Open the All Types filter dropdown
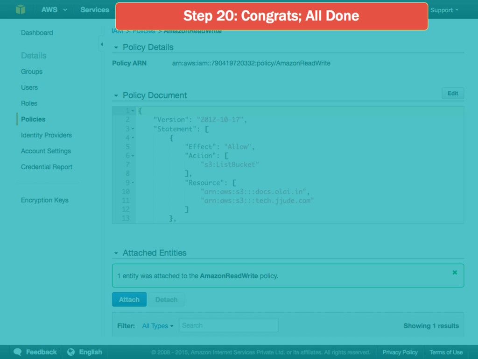478x359 pixels. point(158,326)
